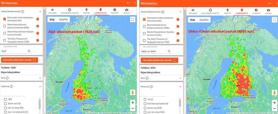This screenshot has width=278, height=114.
Task: Click 'Hae kaikki paikannimet alueelta' in right window
Action: [159, 60]
